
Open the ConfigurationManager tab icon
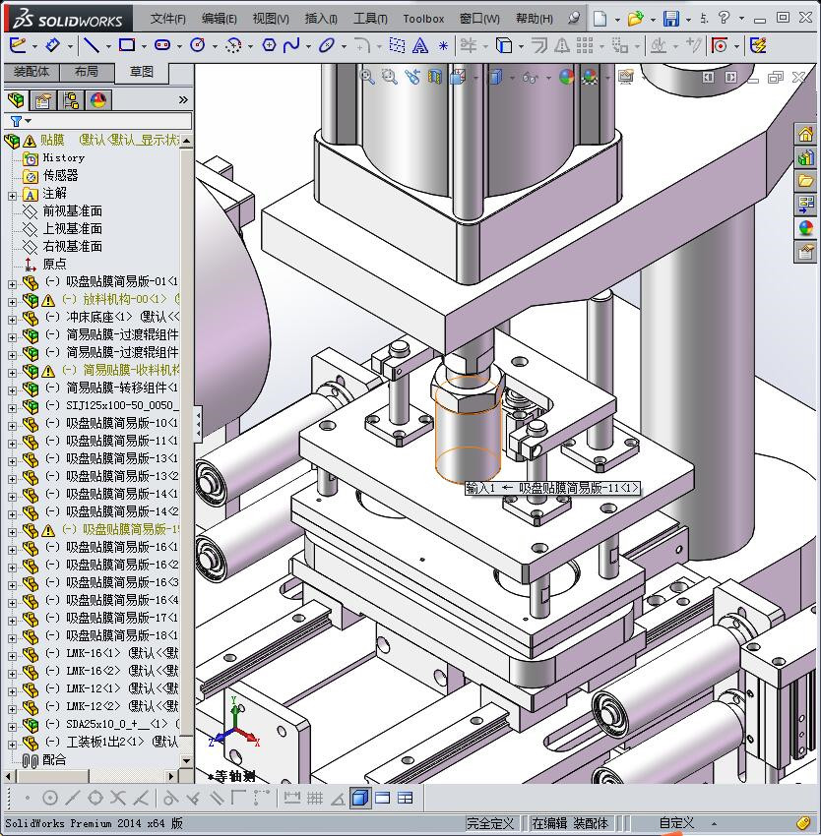71,100
